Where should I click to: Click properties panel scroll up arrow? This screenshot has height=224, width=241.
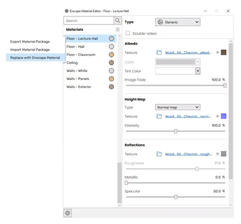tap(231, 41)
